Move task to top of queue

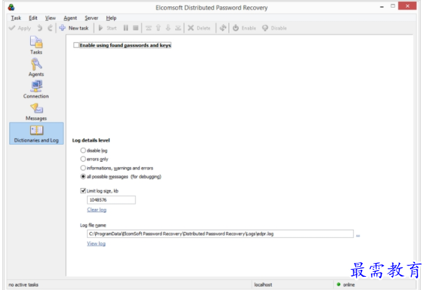coord(149,28)
